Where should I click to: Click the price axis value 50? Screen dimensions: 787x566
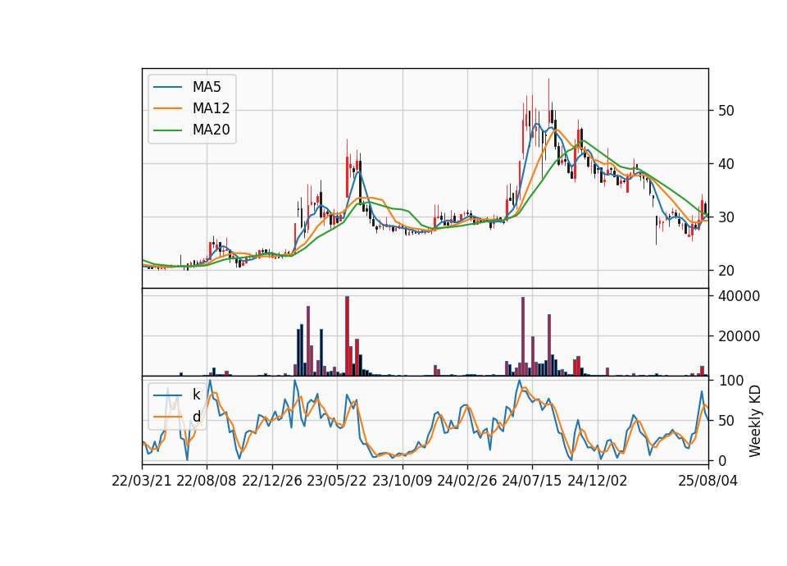[726, 111]
